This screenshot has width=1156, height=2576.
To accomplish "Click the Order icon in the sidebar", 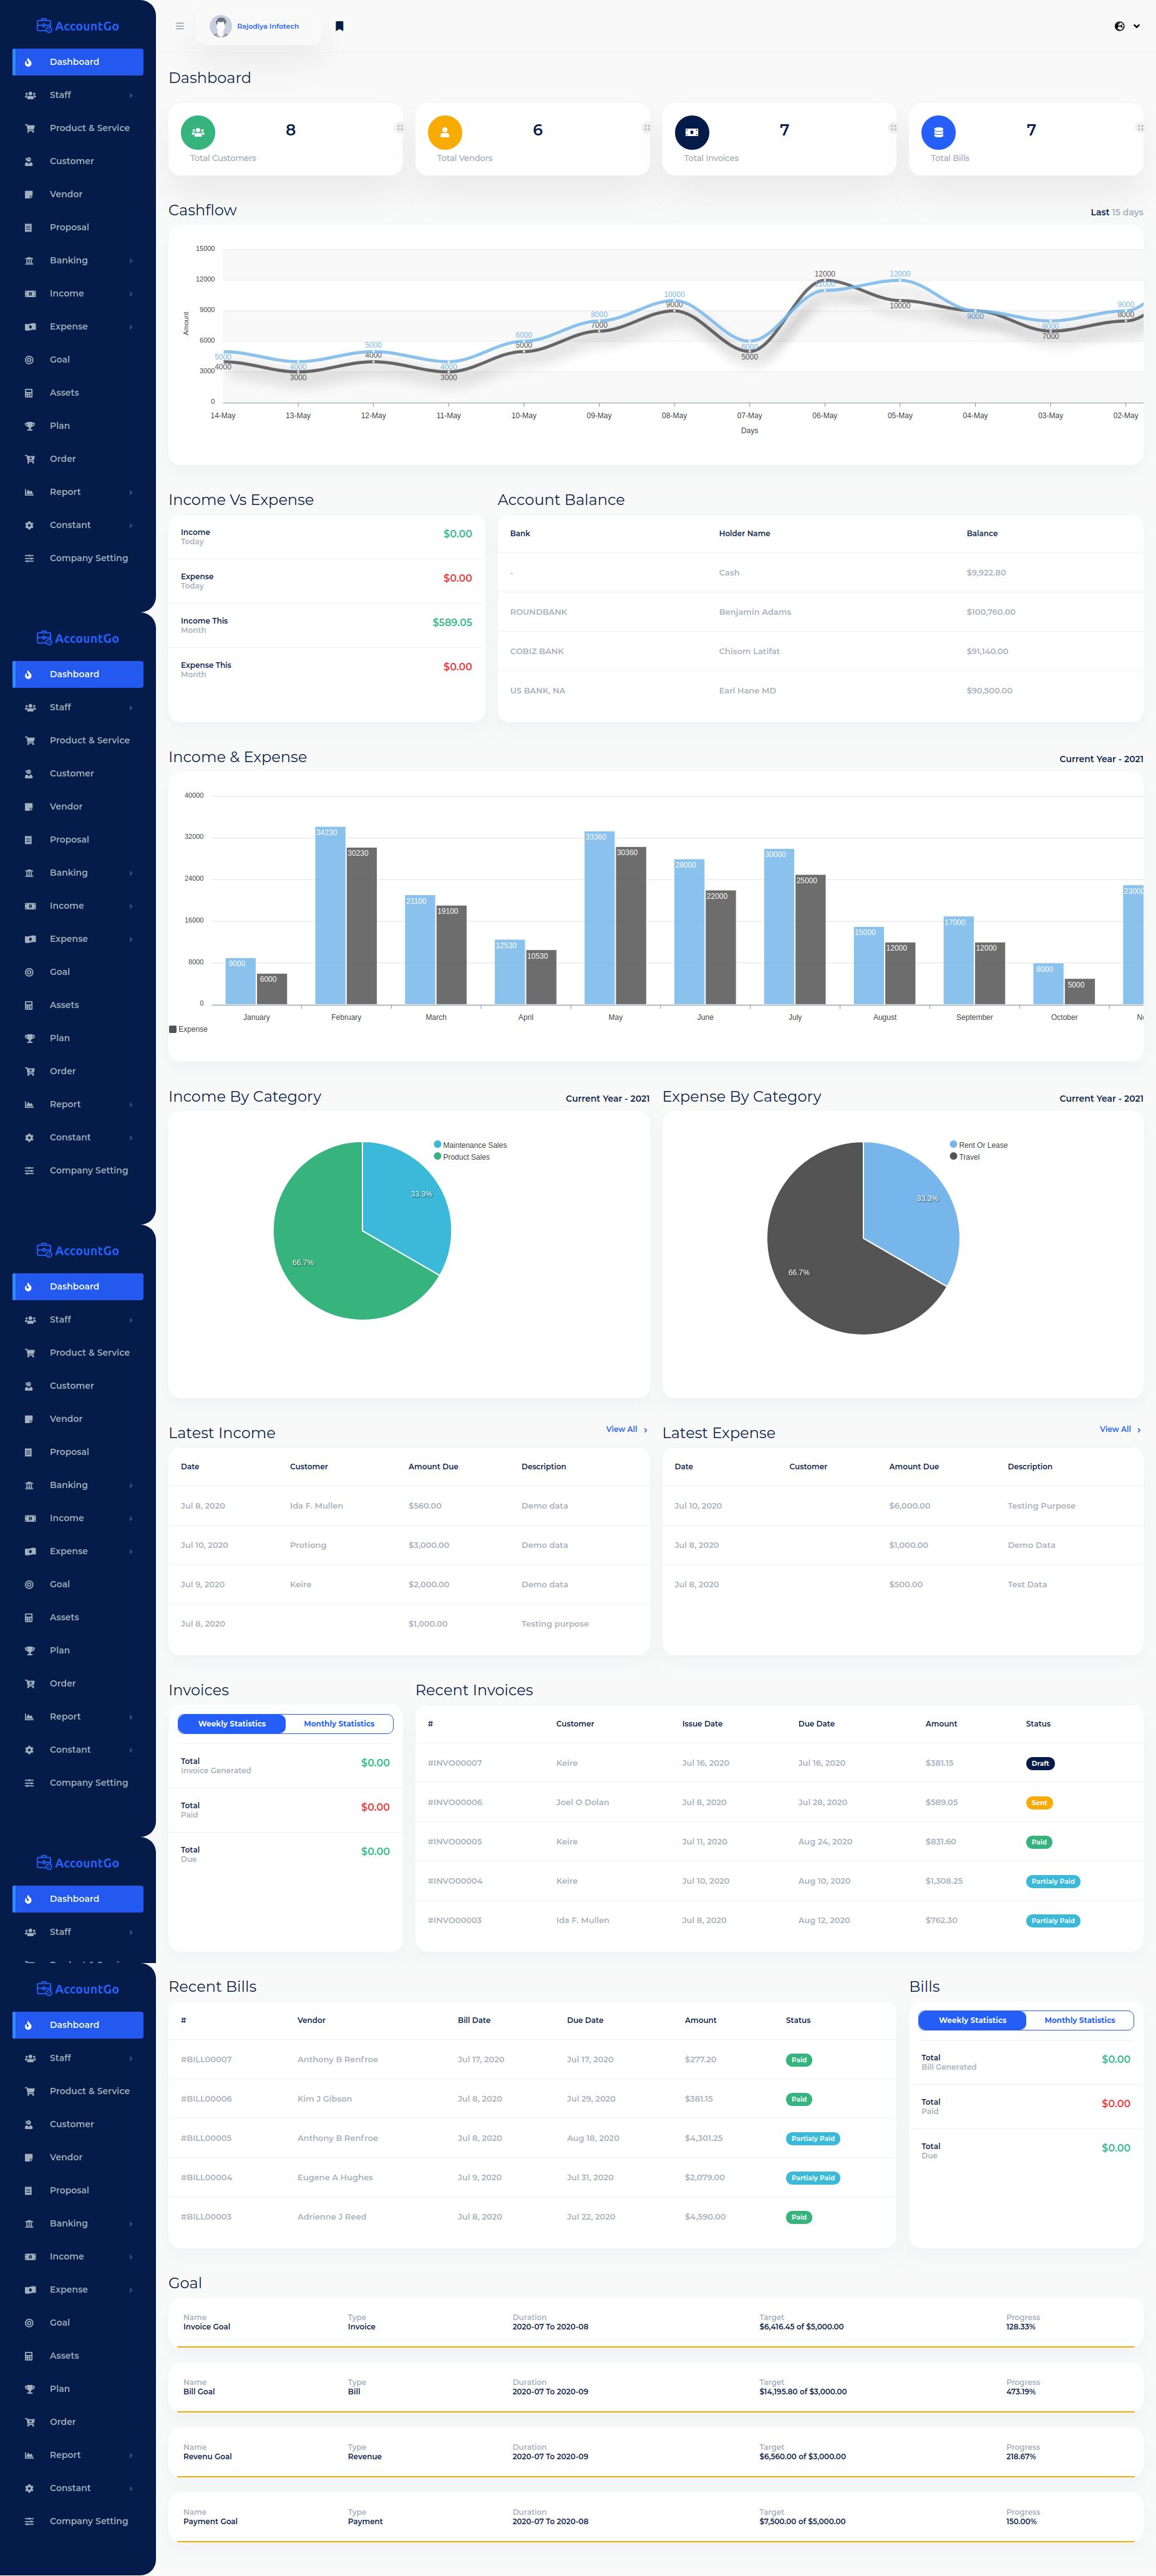I will [28, 458].
